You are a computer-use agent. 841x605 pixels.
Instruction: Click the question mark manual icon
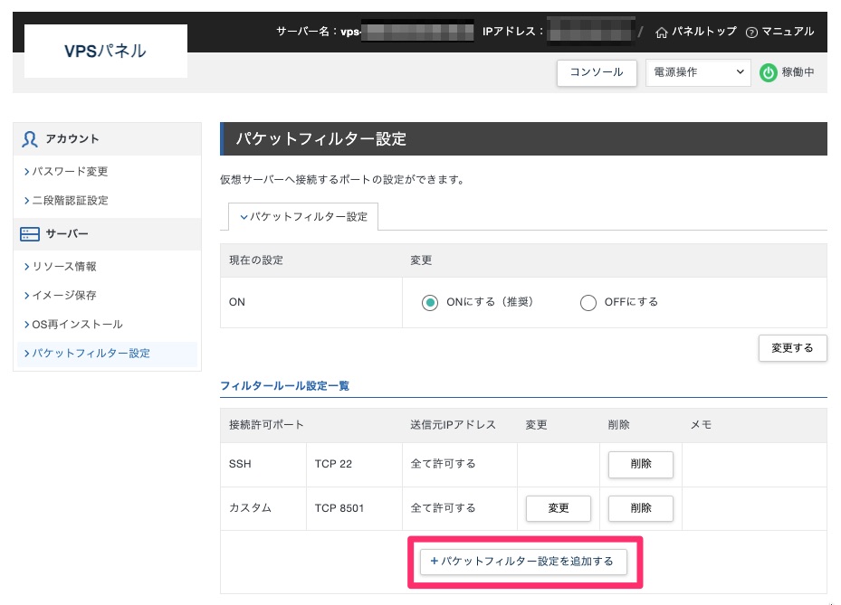[x=751, y=32]
